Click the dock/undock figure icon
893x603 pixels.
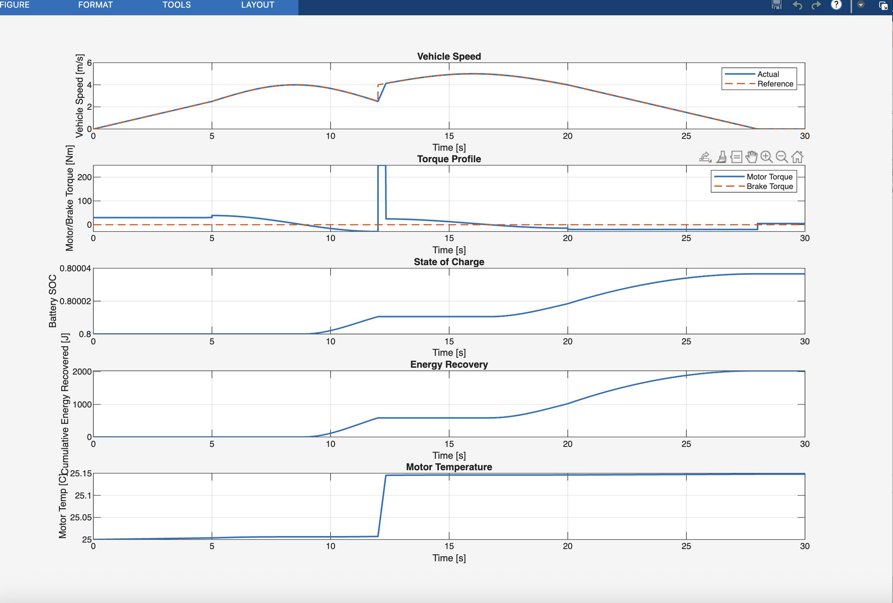[883, 6]
